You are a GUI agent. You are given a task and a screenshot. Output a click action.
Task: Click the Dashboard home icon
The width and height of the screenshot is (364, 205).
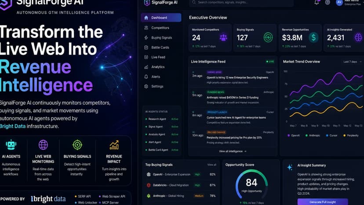tap(146, 18)
